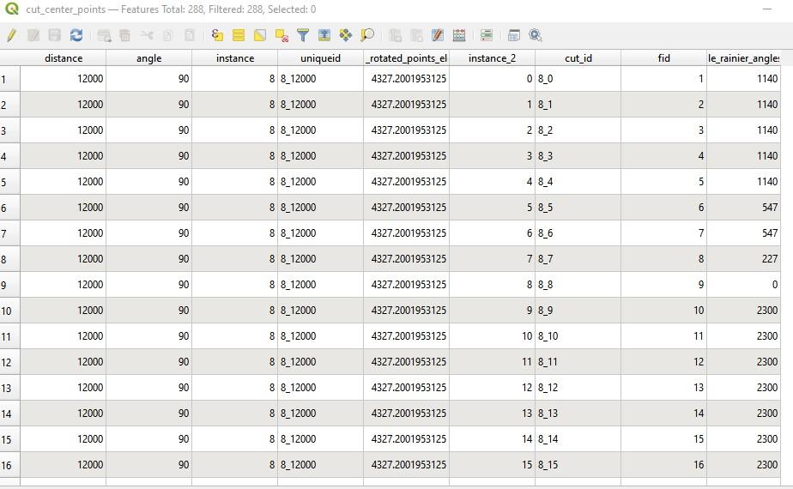This screenshot has height=489, width=793.
Task: Click the toggle multi edit mode icon
Action: 33,35
